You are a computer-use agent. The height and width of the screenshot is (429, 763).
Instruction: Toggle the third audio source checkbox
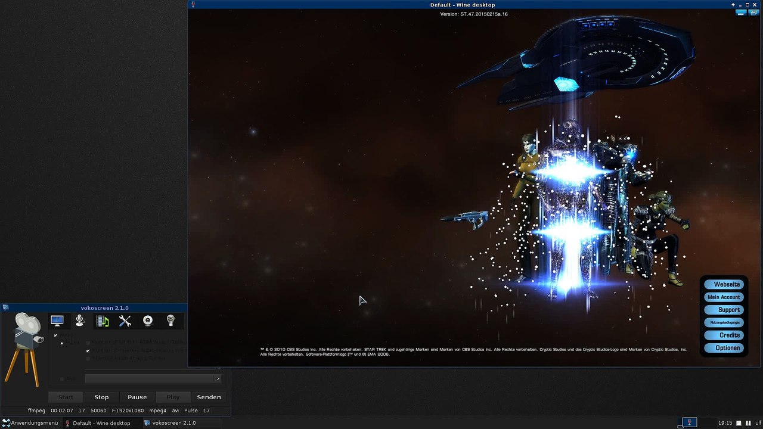click(88, 358)
